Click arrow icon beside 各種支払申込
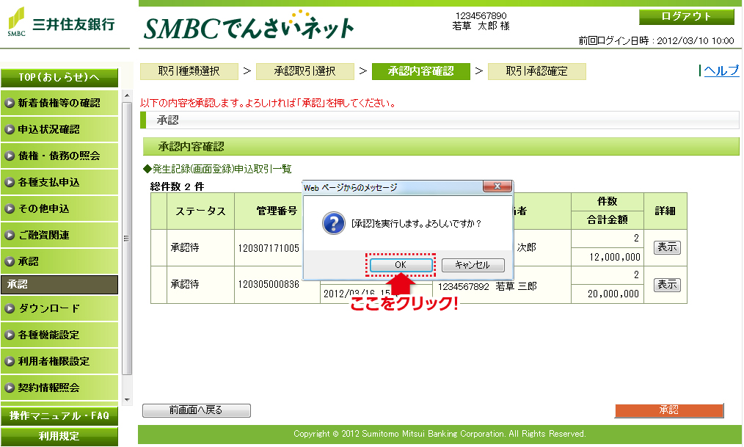This screenshot has height=447, width=744. pos(10,182)
